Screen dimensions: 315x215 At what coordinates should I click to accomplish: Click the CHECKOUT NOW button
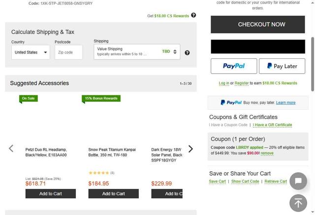[x=258, y=25]
